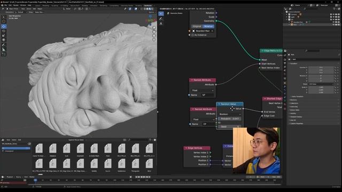This screenshot has height=192, width=342.
Task: Open the Help menu
Action: pyautogui.click(x=29, y=5)
